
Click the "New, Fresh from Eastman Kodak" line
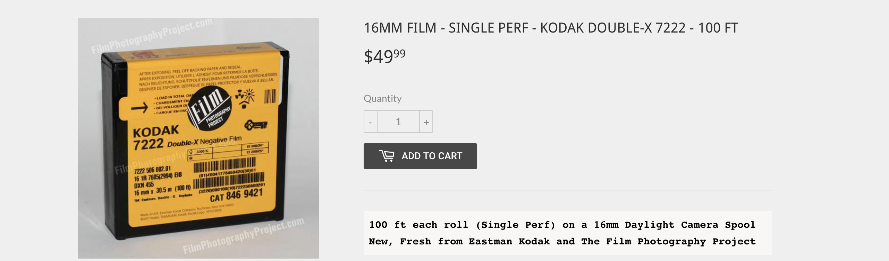click(562, 242)
